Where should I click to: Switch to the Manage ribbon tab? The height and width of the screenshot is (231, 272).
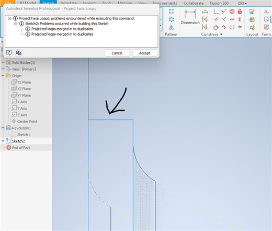(x=124, y=3)
